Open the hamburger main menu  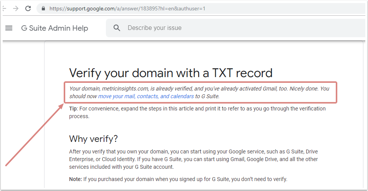click(x=9, y=28)
